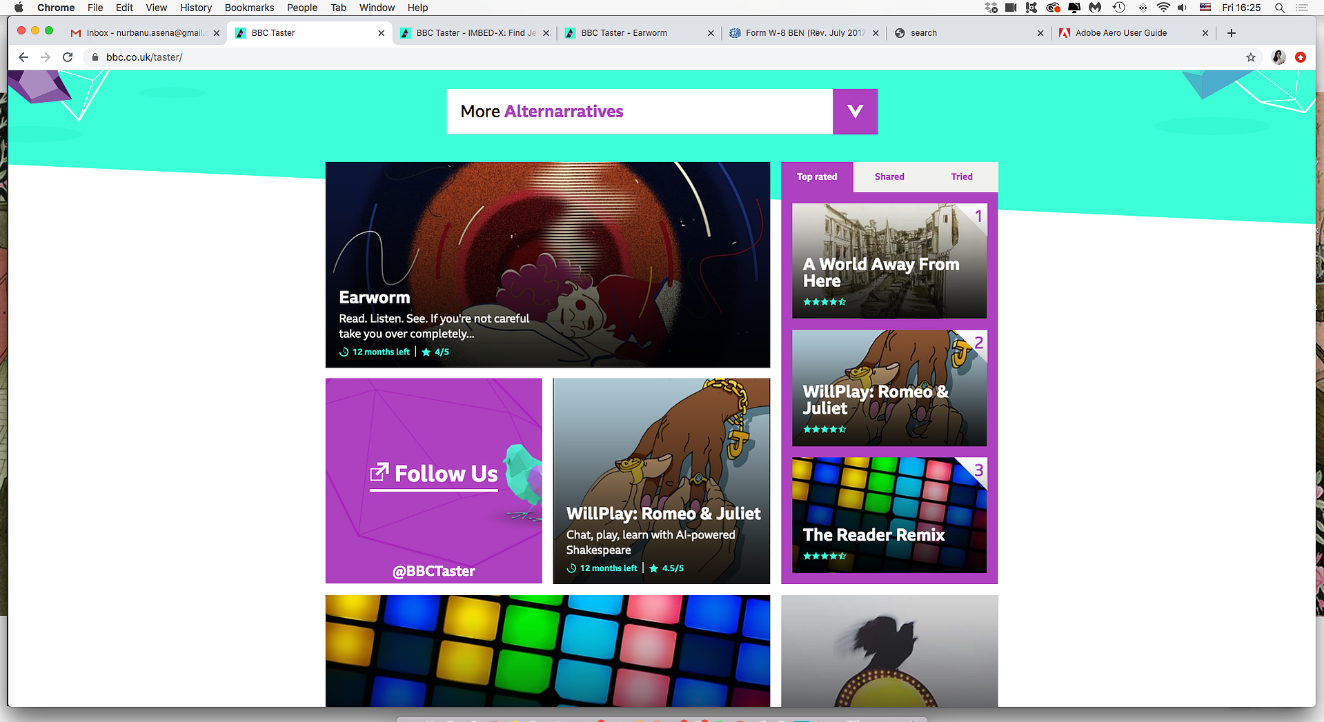This screenshot has width=1324, height=722.
Task: Switch to the Shared tab
Action: point(889,177)
